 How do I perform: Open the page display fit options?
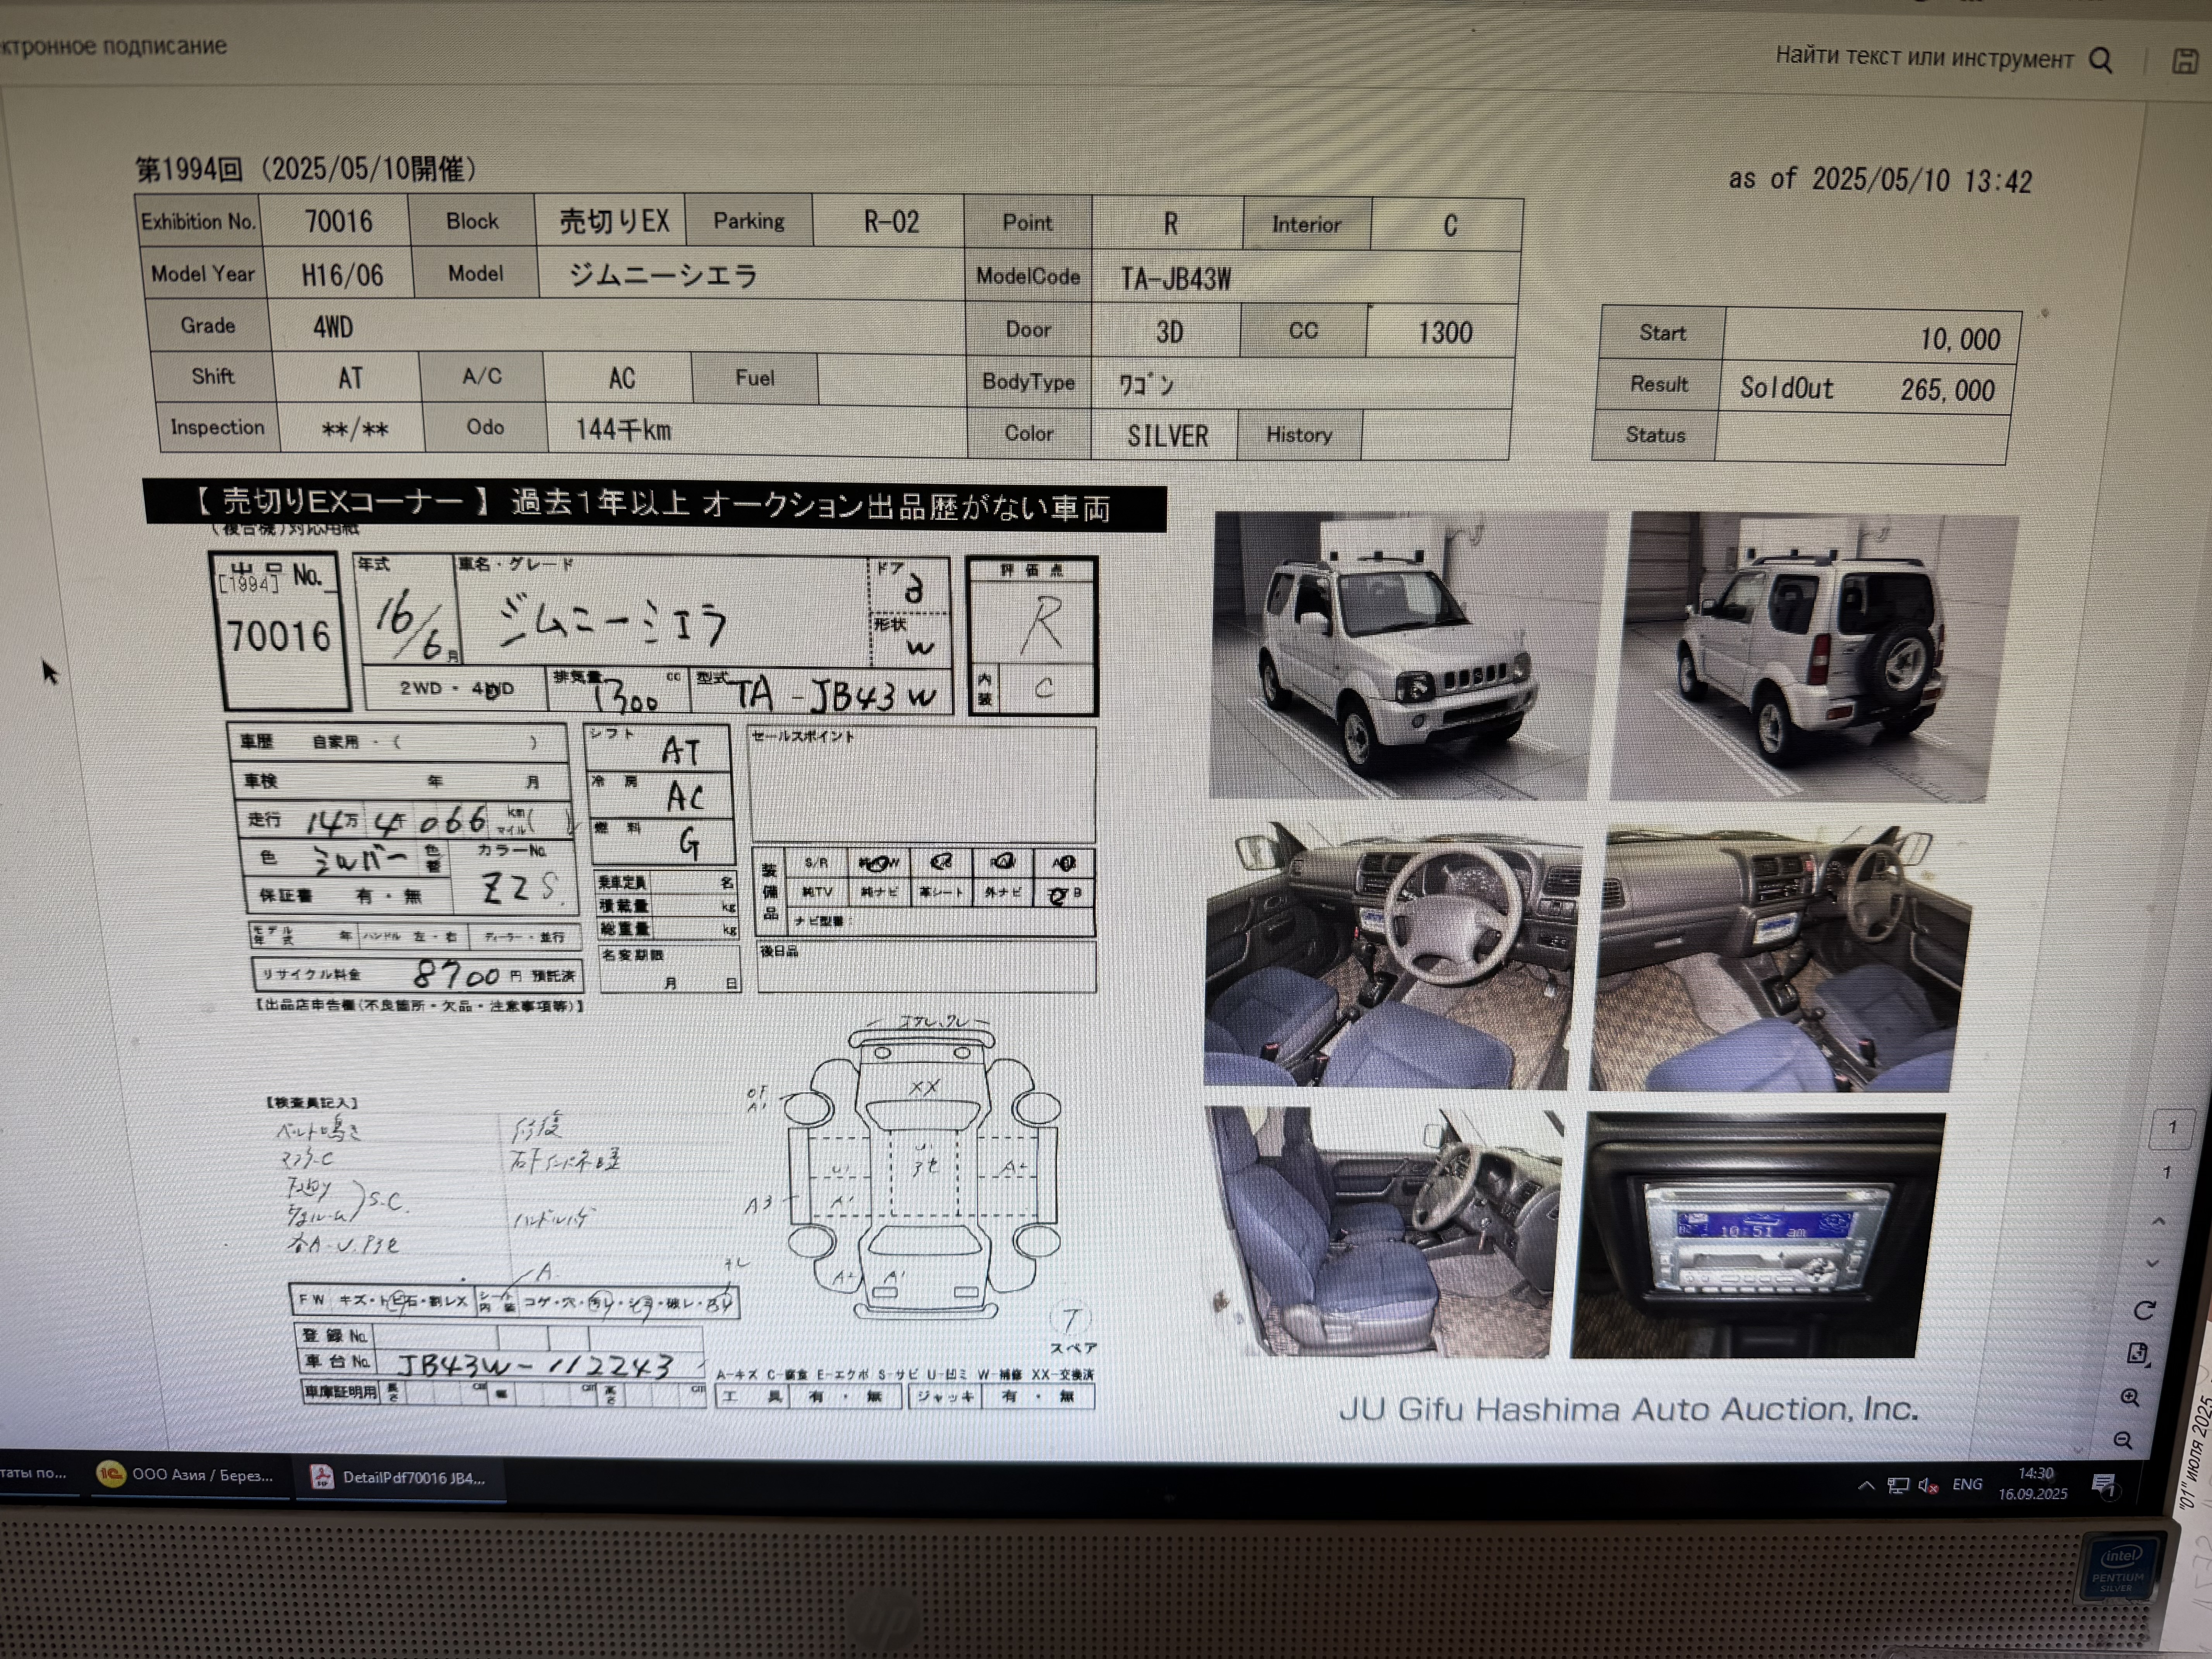pos(2138,1354)
